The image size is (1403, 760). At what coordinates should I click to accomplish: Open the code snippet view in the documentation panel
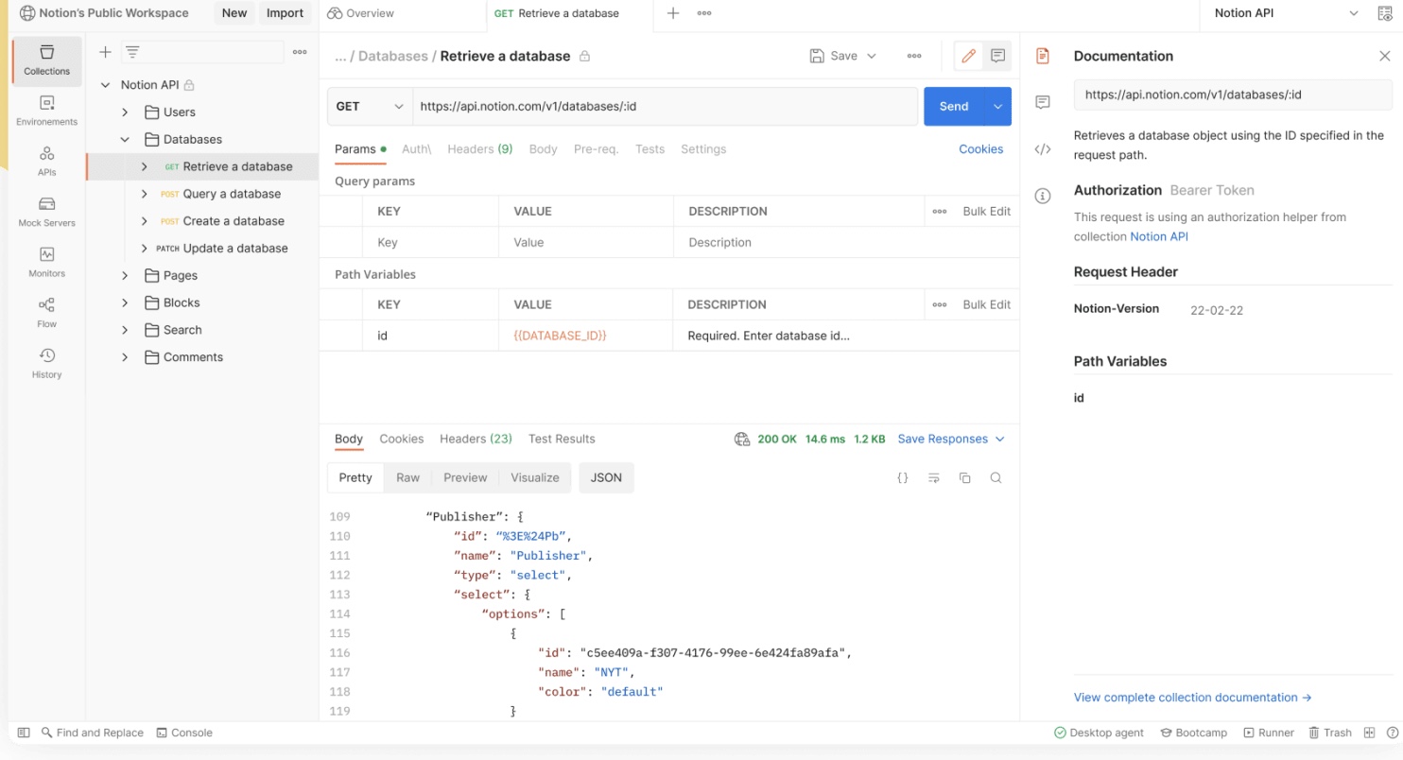(x=1042, y=148)
